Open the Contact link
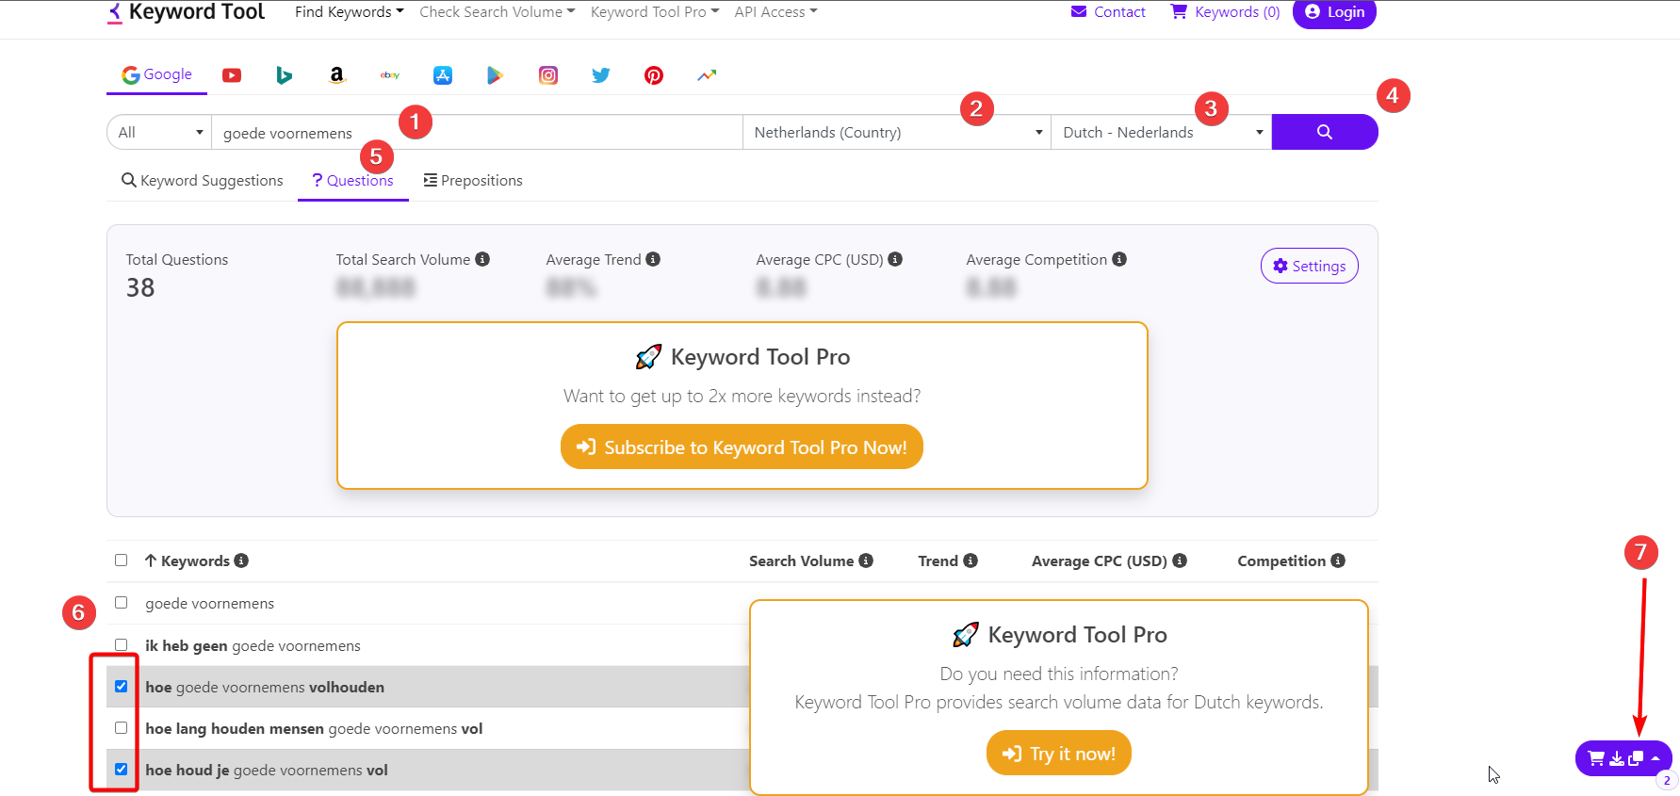The image size is (1680, 796). (1108, 12)
